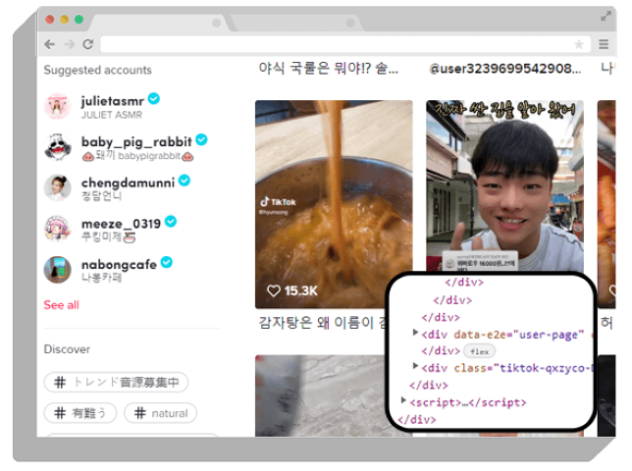Click the browser forward arrow

pos(70,44)
